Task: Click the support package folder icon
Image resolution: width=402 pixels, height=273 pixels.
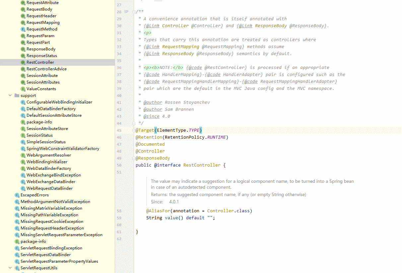Action: click(x=17, y=96)
